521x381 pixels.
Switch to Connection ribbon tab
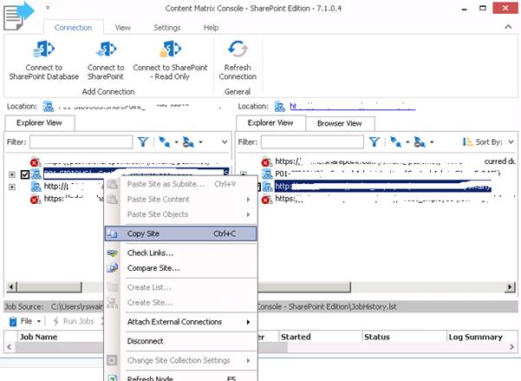(x=73, y=28)
